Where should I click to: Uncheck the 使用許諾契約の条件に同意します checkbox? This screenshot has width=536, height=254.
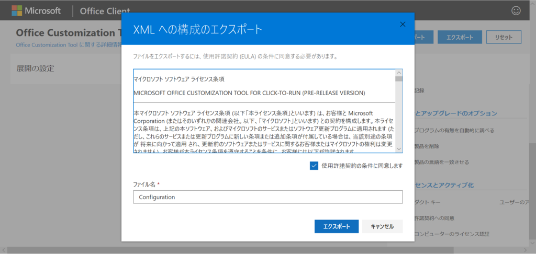pyautogui.click(x=314, y=166)
